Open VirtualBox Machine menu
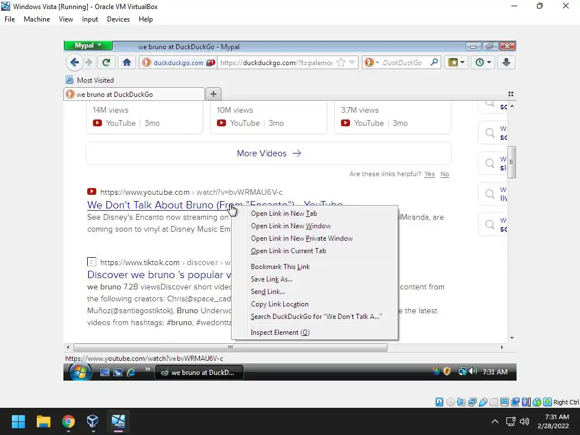Screen dimensions: 580x435 point(37,19)
